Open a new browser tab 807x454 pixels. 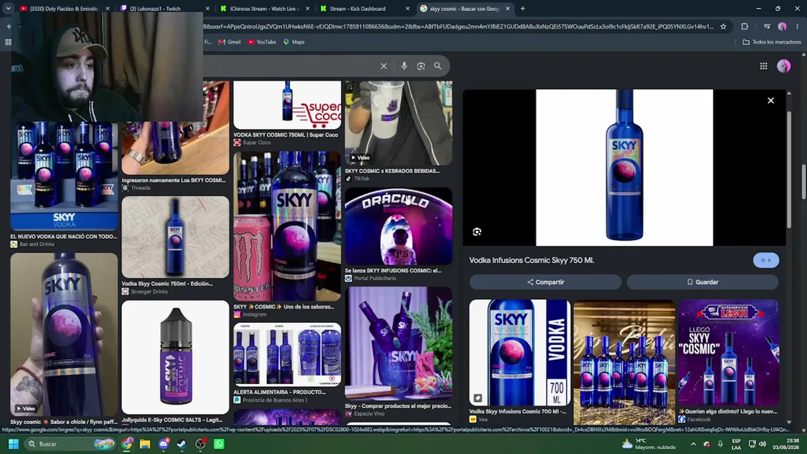(523, 9)
